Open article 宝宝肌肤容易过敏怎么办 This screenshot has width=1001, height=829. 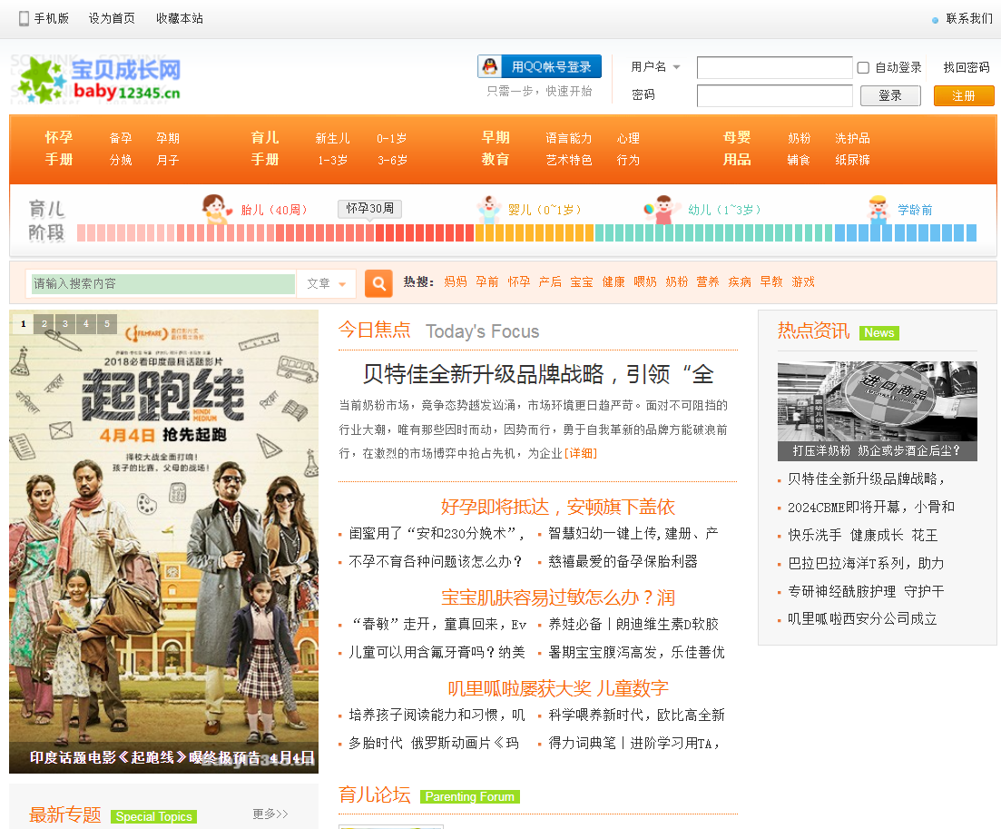tap(558, 597)
